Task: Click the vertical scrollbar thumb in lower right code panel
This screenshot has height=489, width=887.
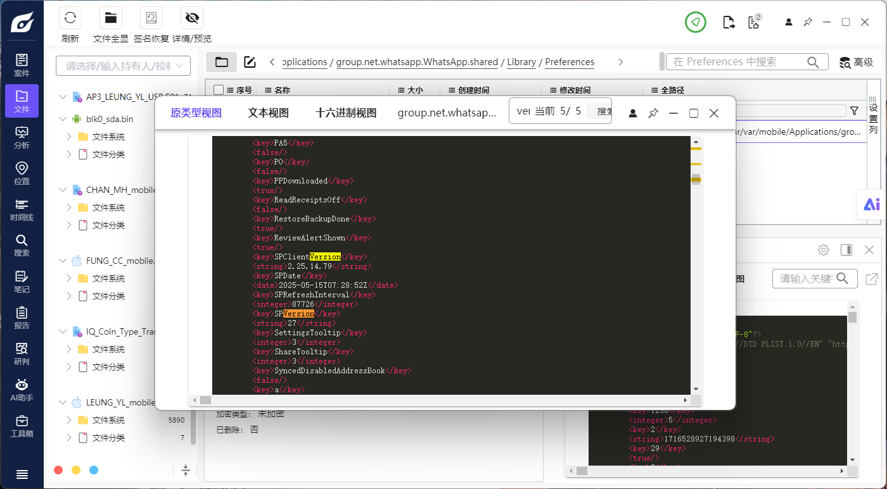Action: (x=852, y=318)
